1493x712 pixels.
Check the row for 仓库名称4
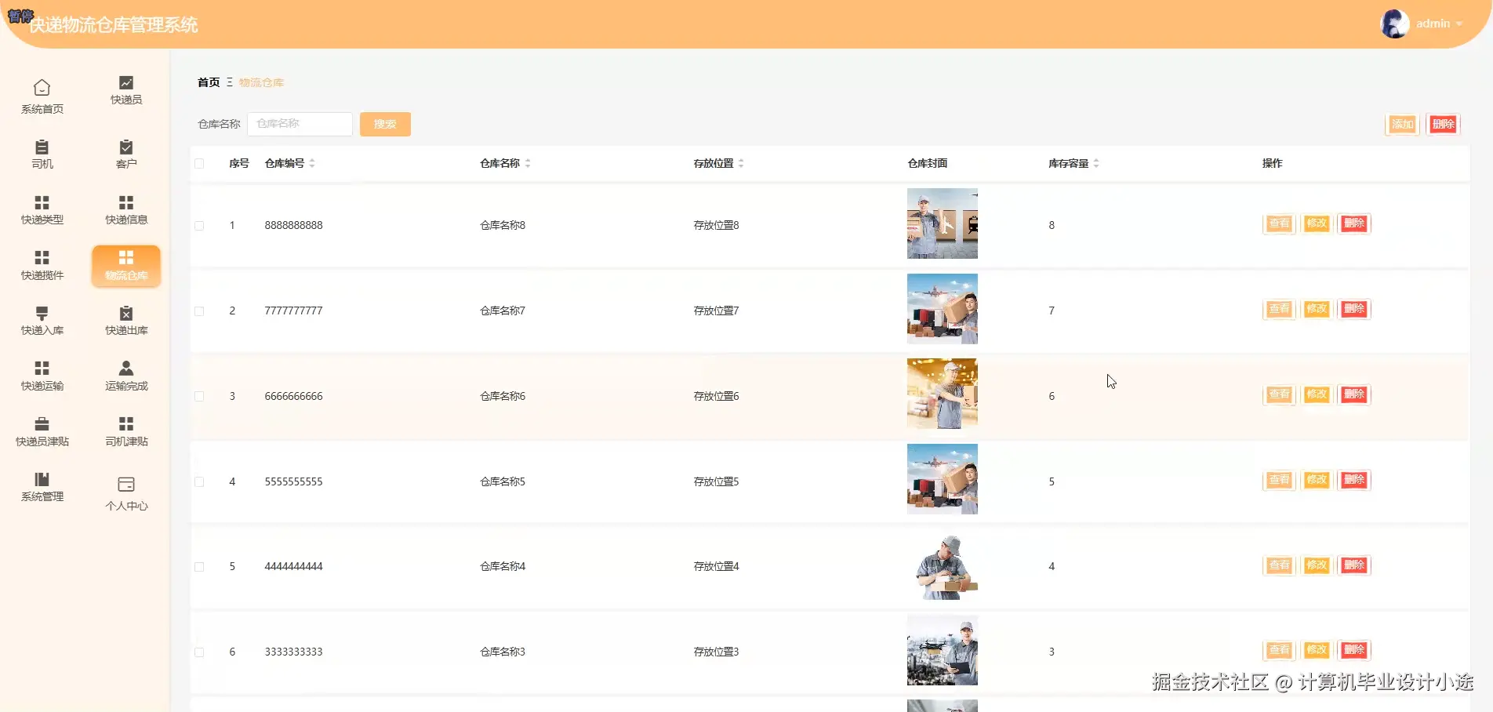coord(199,567)
